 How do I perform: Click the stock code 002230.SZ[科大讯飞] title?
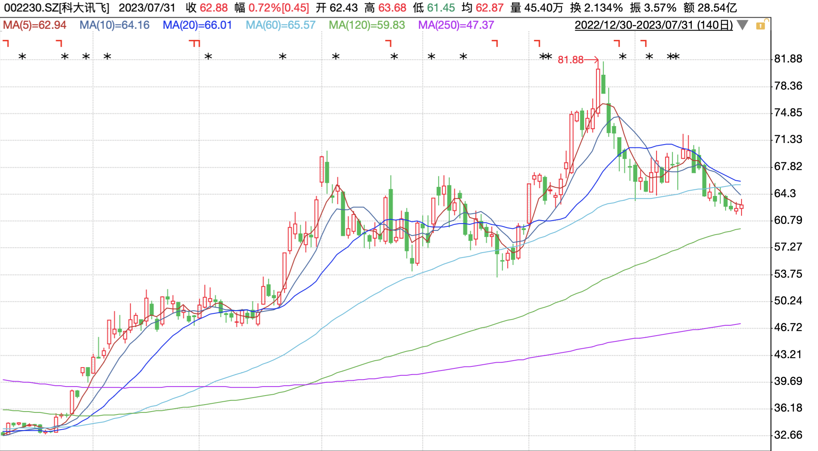(x=57, y=8)
